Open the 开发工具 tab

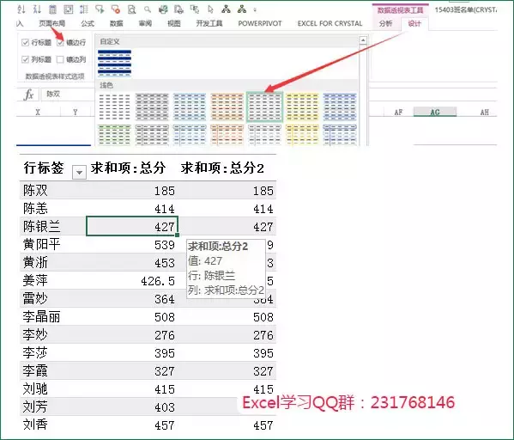209,23
